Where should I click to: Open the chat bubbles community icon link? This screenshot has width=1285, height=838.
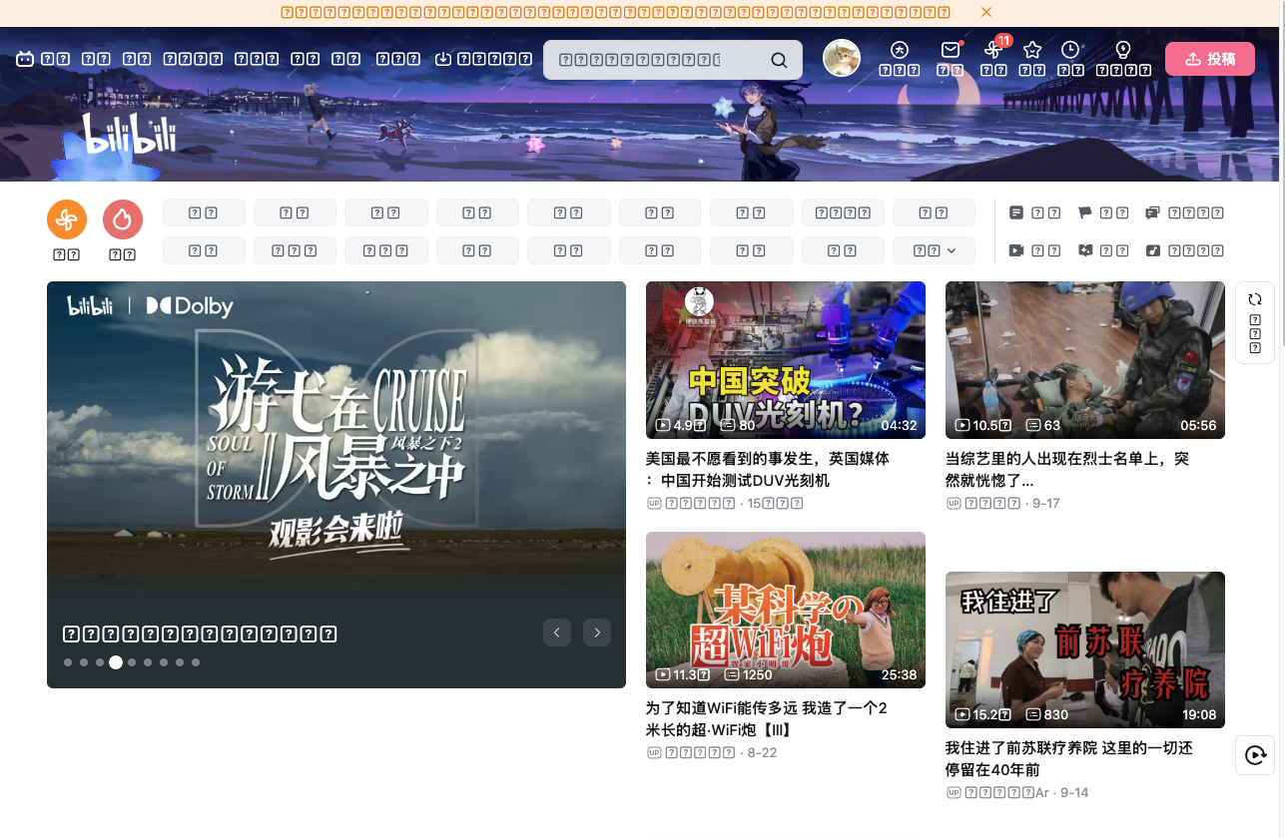pos(1152,212)
